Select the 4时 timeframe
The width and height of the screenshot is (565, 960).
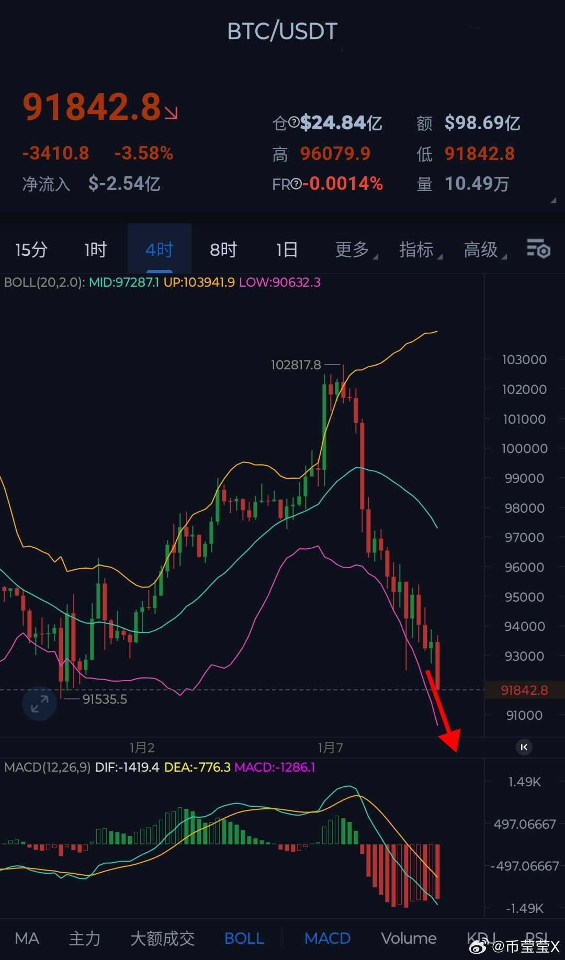159,250
